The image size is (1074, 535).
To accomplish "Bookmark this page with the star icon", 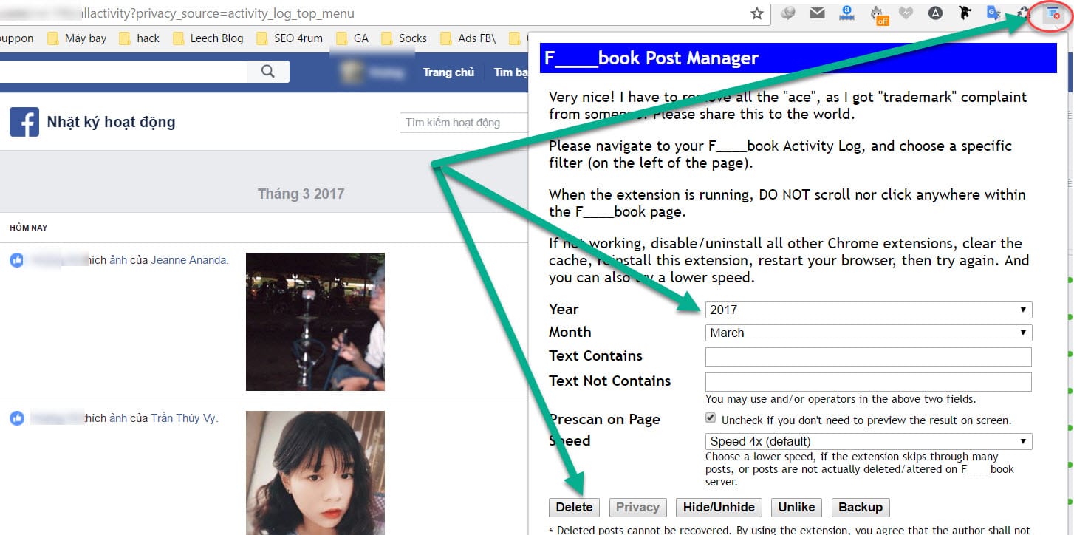I will tap(756, 13).
